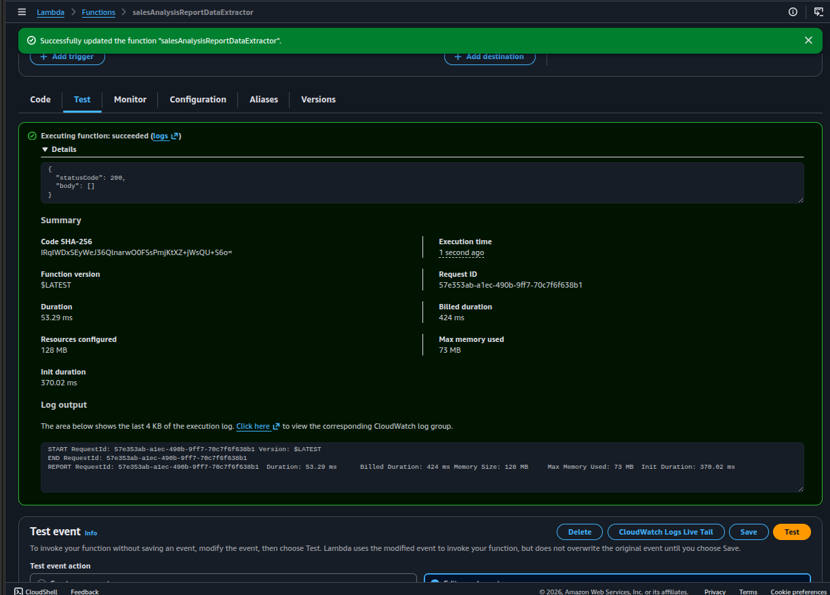Click the Max memory used value 73 MB
Viewport: 830px width, 595px height.
(450, 350)
